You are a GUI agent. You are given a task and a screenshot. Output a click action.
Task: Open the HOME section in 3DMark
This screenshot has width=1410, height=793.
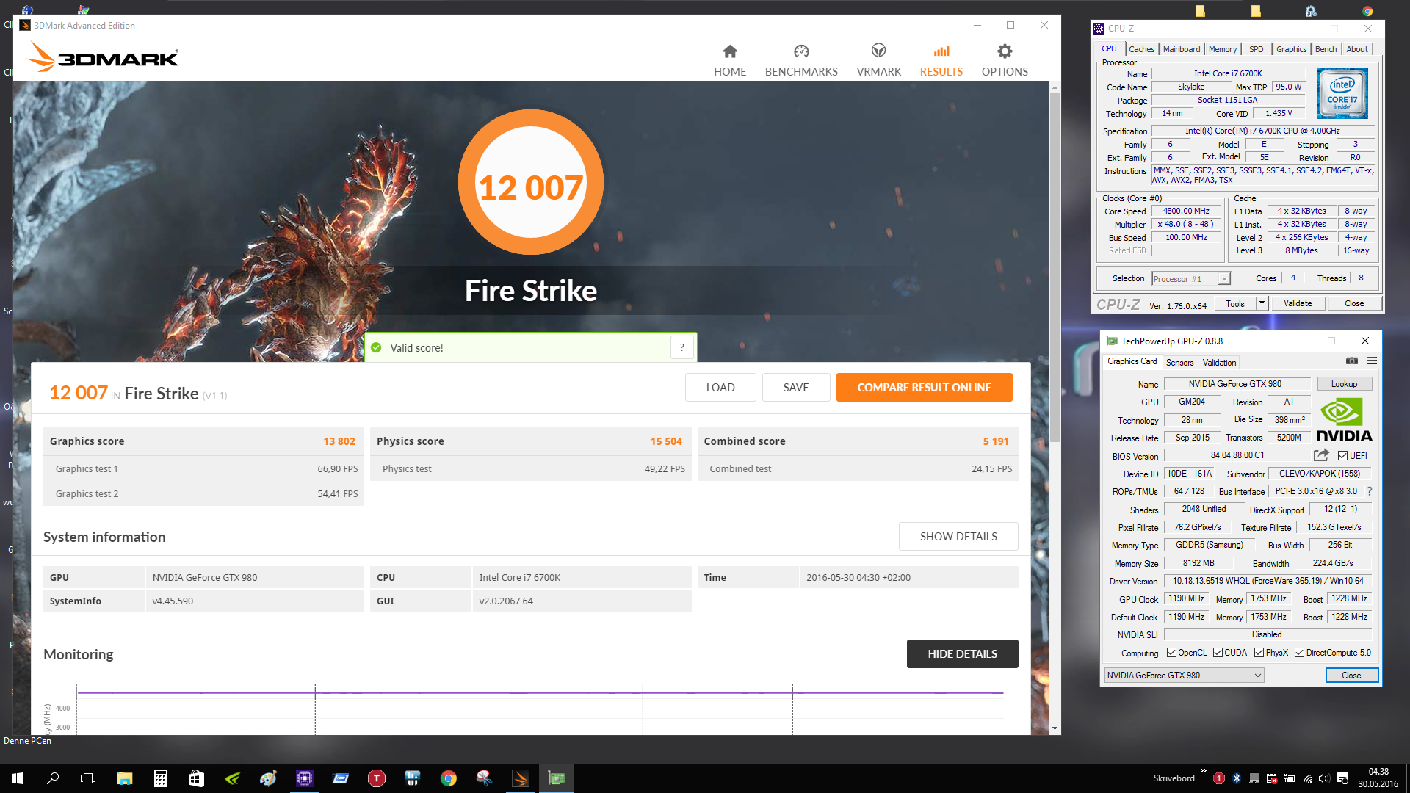(x=729, y=60)
